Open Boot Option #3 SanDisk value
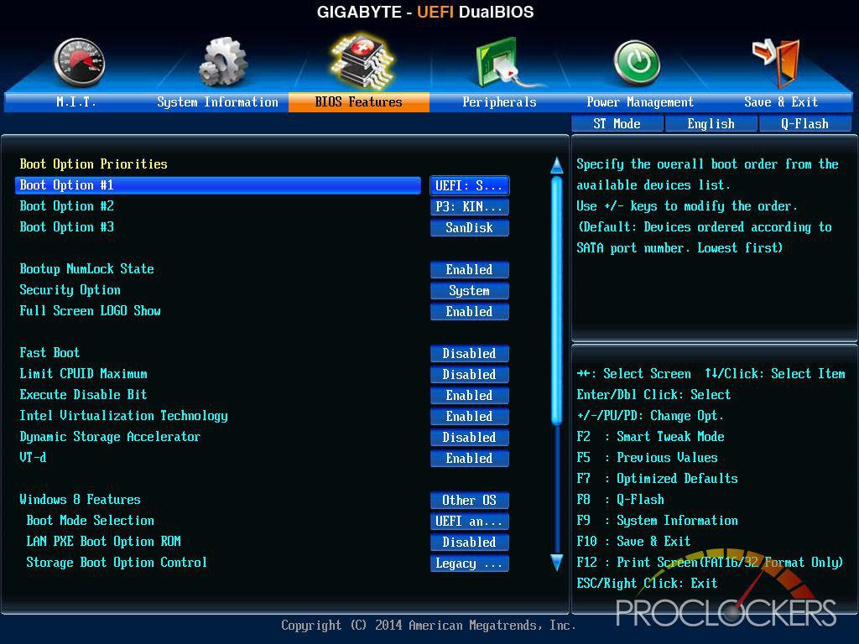The image size is (859, 644). coord(470,227)
